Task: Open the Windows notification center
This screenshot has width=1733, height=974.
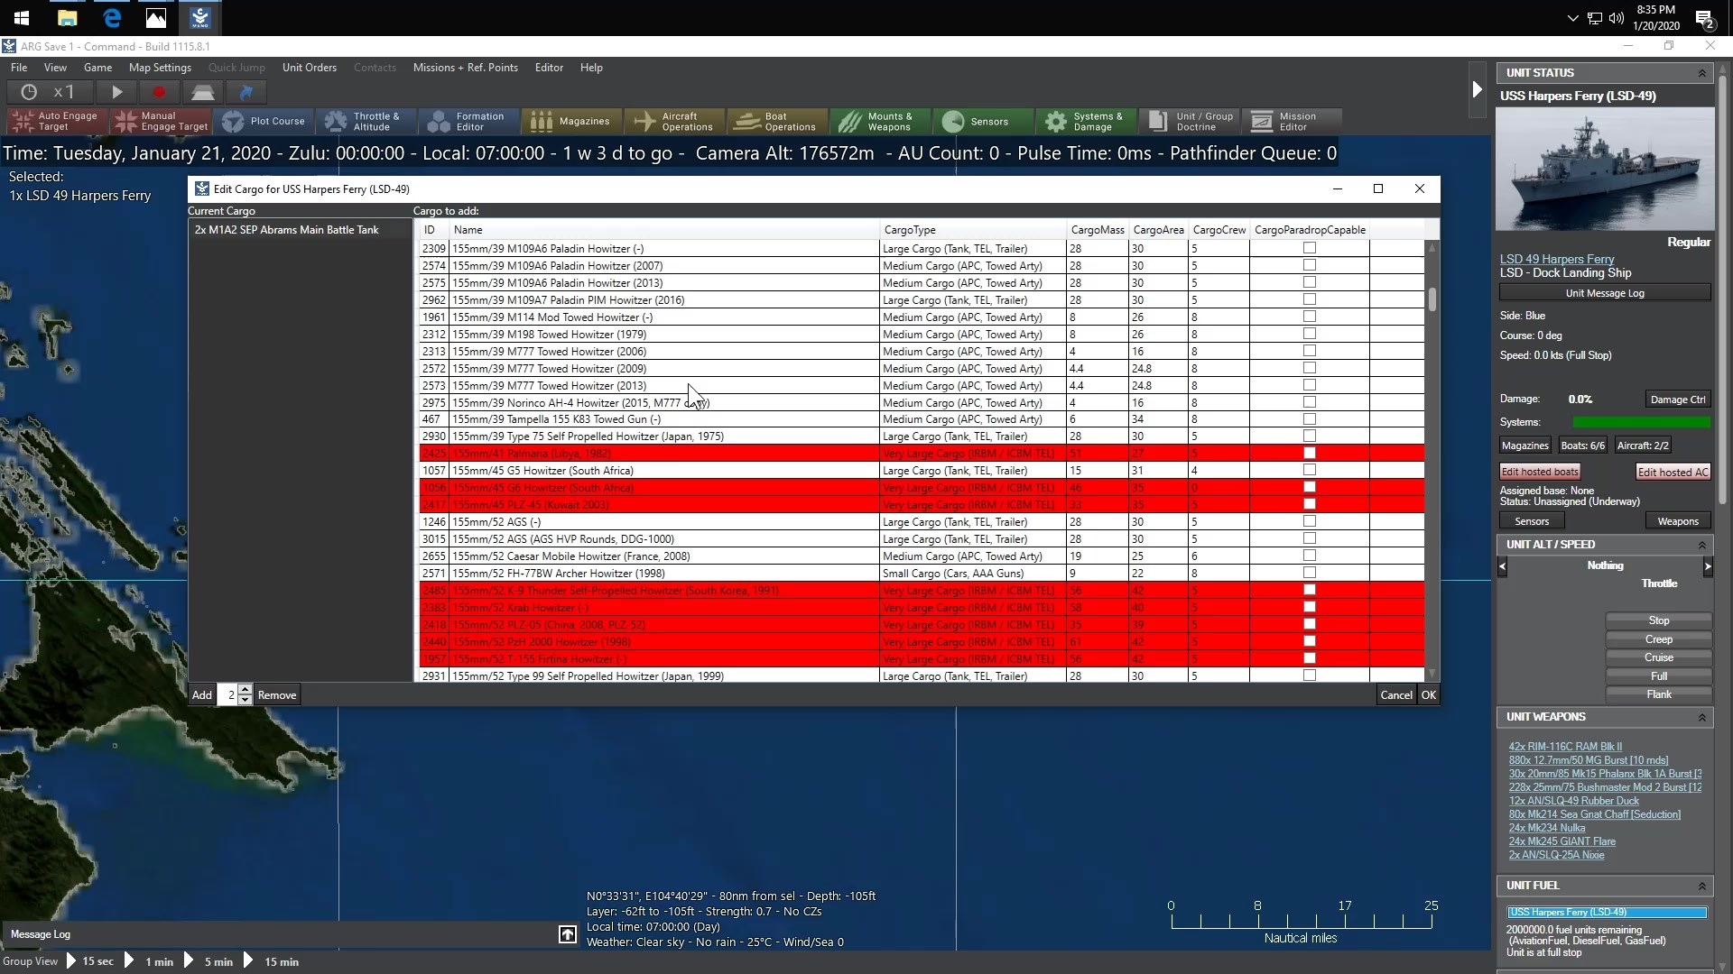Action: (1704, 18)
